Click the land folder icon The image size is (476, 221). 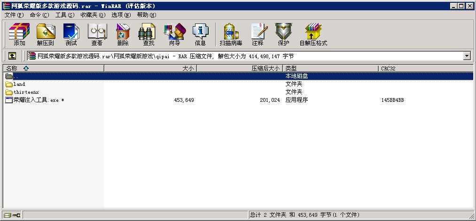click(9, 84)
